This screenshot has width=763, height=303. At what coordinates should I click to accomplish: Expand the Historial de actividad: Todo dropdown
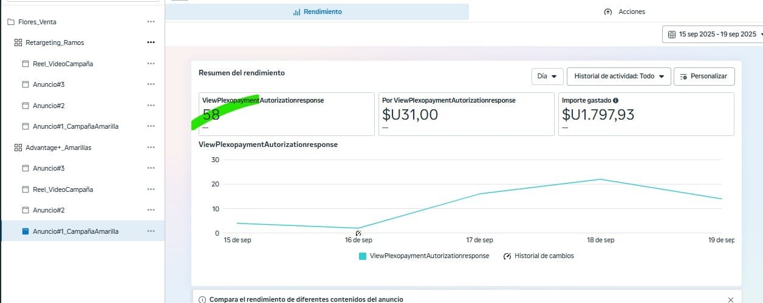point(618,77)
